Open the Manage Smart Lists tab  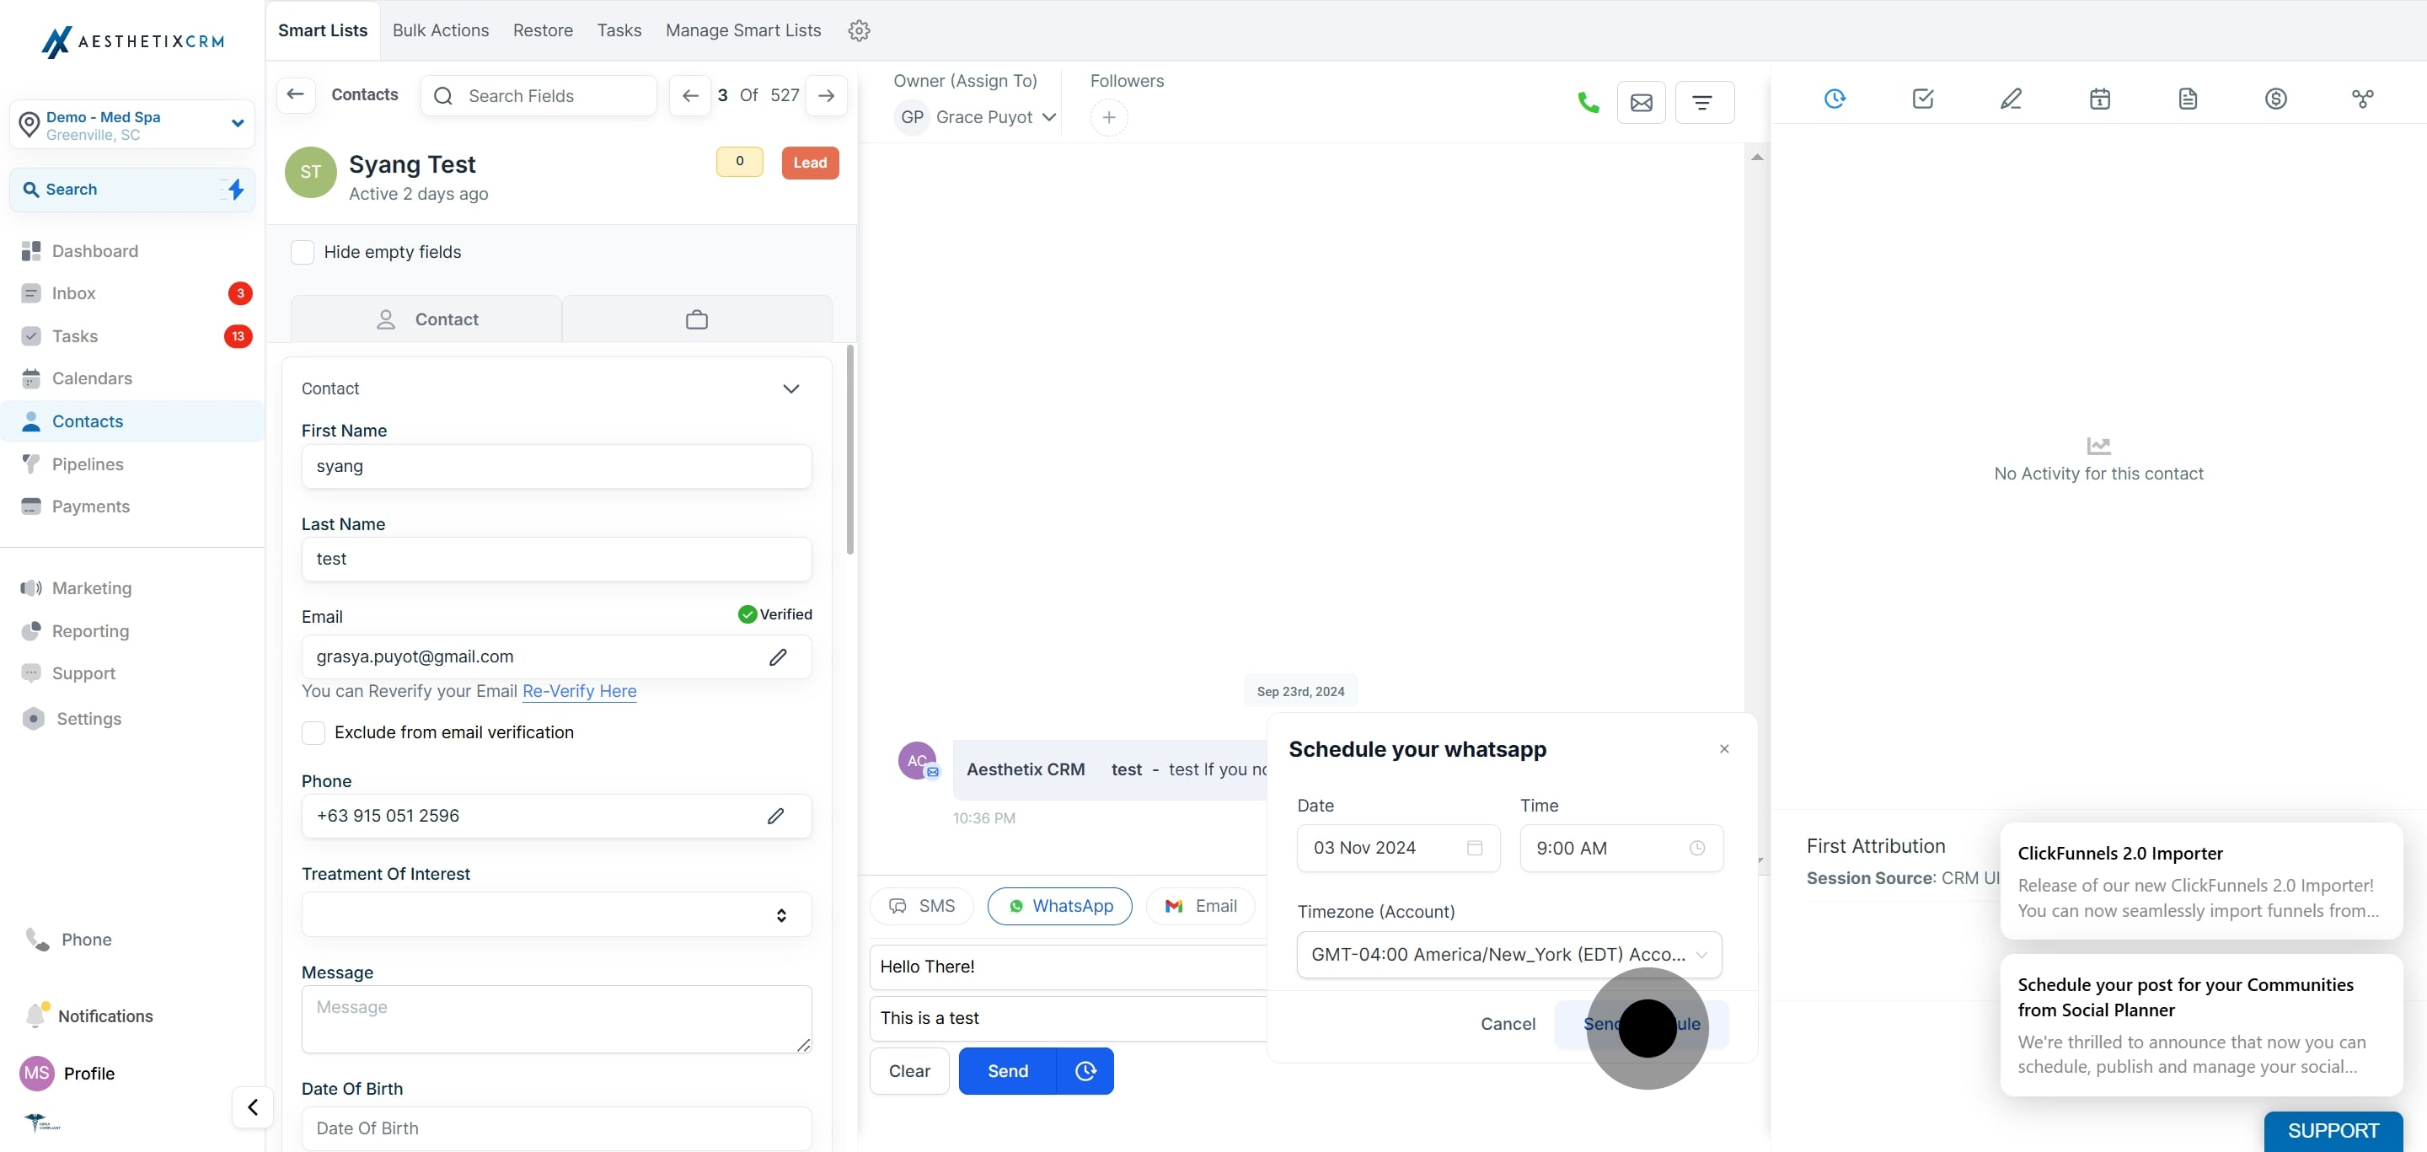pos(743,30)
